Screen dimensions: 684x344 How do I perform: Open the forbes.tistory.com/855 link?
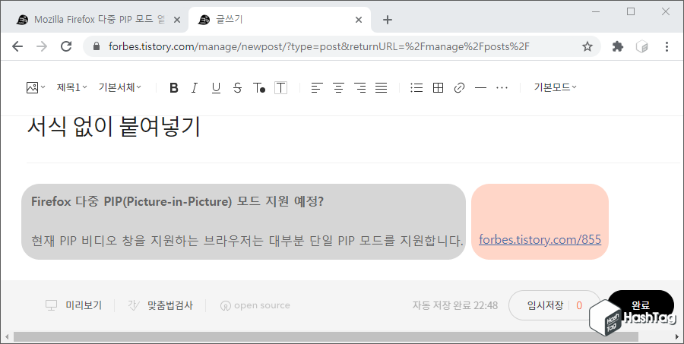click(x=540, y=239)
